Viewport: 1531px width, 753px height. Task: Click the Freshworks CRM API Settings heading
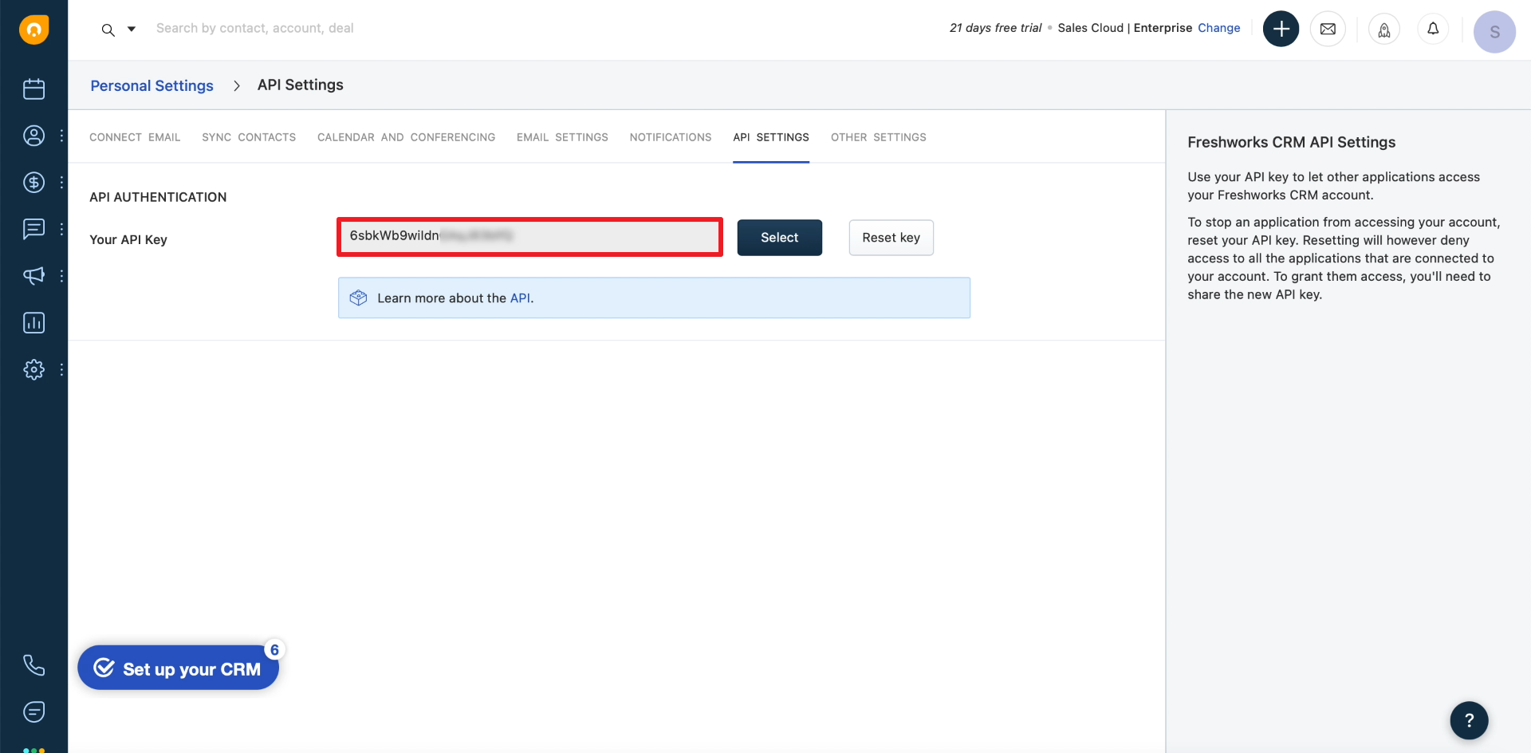tap(1291, 142)
